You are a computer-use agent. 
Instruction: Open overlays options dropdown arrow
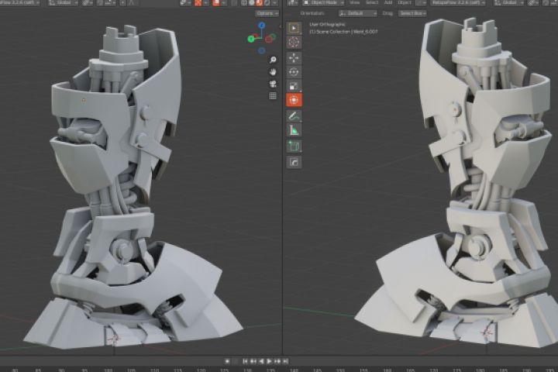click(x=224, y=3)
